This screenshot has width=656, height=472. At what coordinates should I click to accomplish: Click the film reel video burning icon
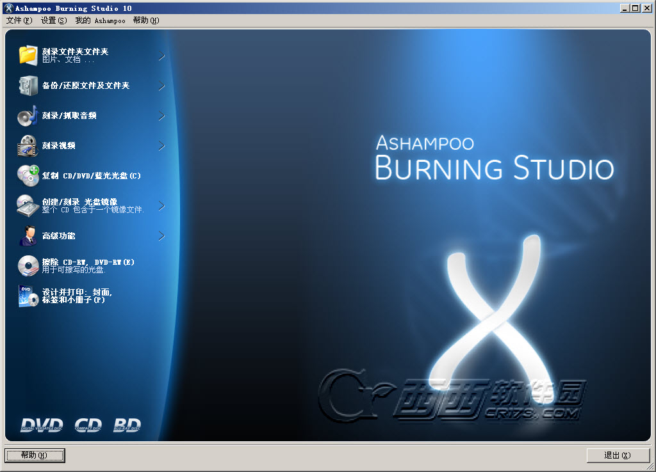28,146
